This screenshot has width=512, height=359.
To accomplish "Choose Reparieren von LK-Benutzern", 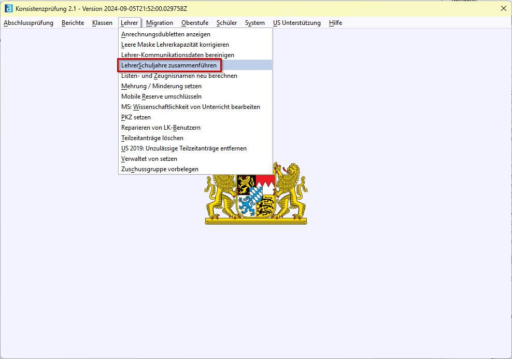I will 195,128.
